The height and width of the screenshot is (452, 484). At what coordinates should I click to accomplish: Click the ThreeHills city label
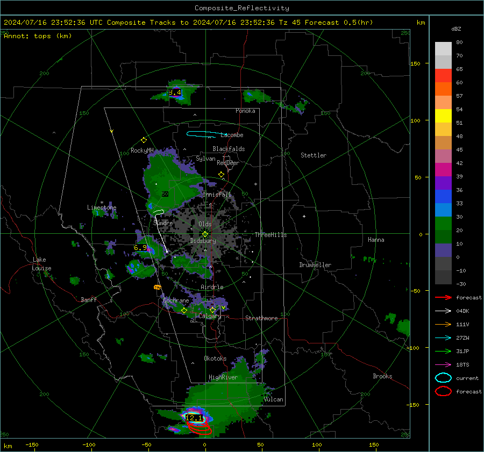[x=271, y=235]
